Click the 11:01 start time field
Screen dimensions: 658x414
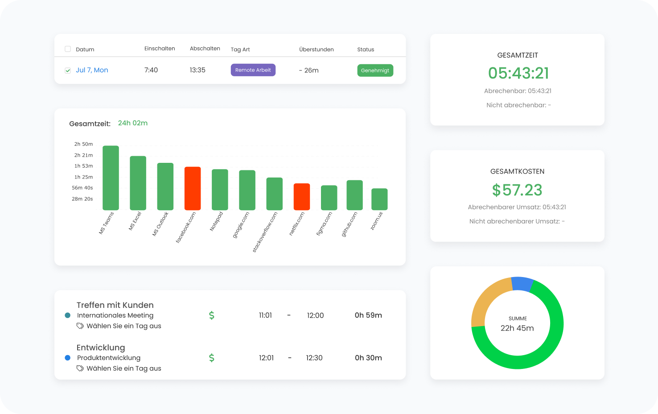(x=265, y=315)
